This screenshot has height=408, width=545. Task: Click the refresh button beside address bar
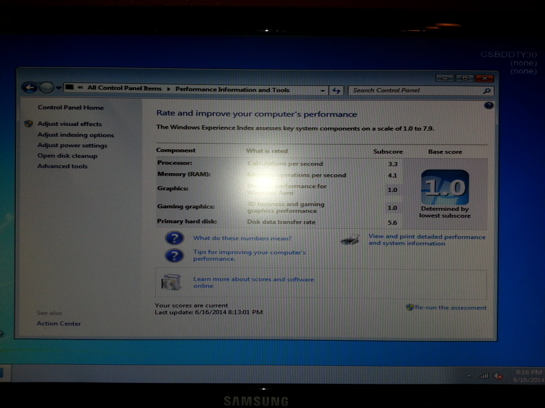(336, 91)
